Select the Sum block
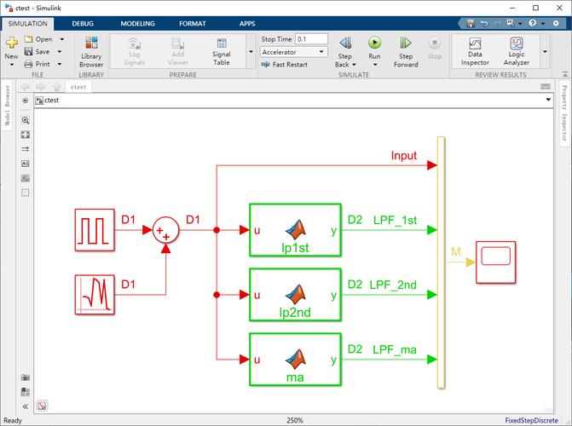 coord(165,230)
